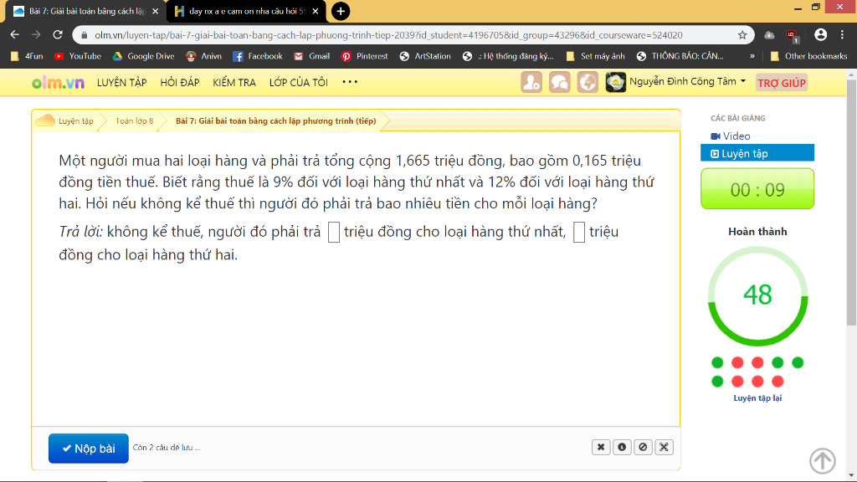Click the circular progress indicator showing 48
Viewport: 857px width, 482px height.
(757, 295)
